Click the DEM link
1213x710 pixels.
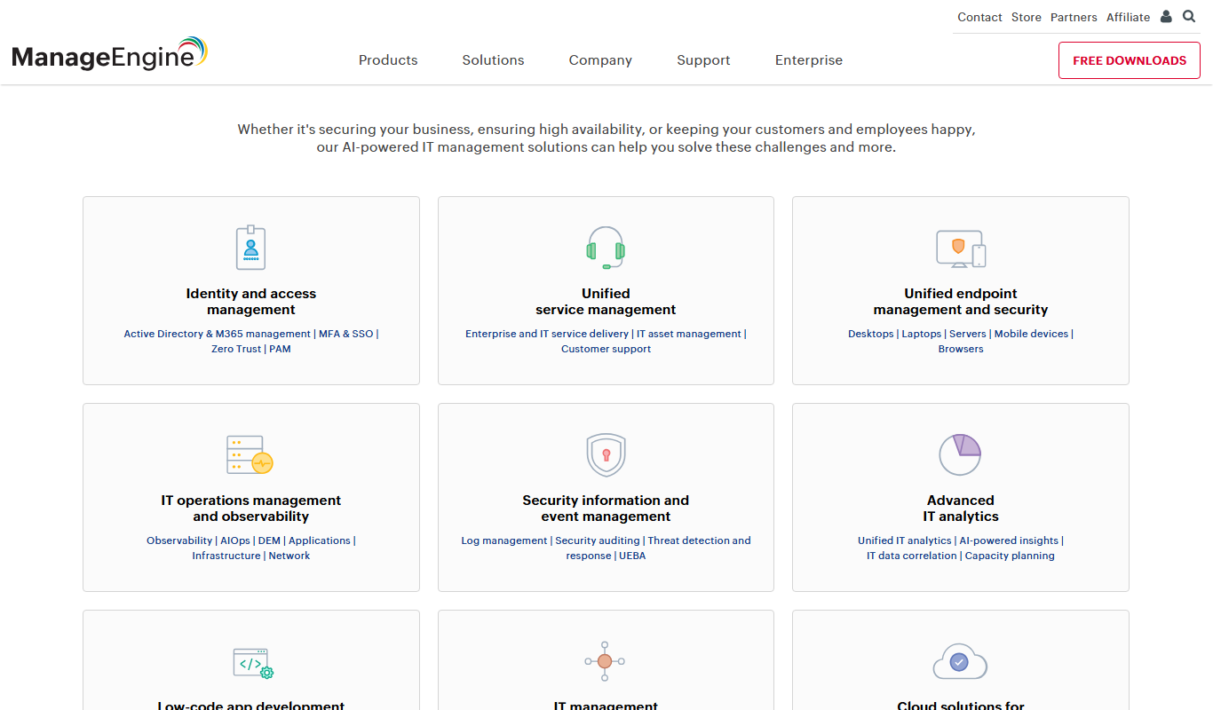tap(269, 540)
